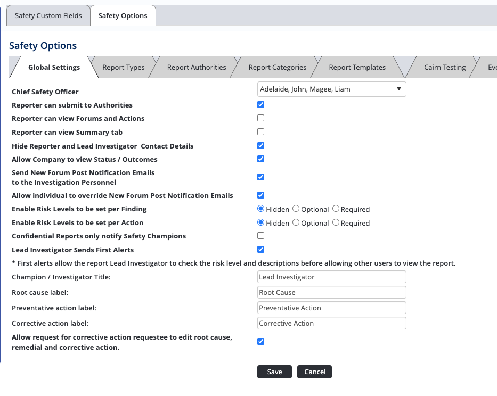This screenshot has height=396, width=497.
Task: Check Confidential Reports only notify Safety Champions
Action: pos(261,236)
